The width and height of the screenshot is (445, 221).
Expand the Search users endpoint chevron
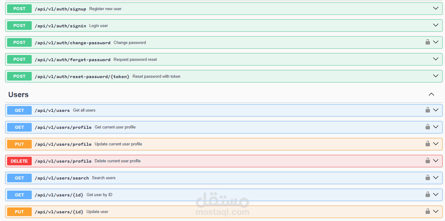436,177
